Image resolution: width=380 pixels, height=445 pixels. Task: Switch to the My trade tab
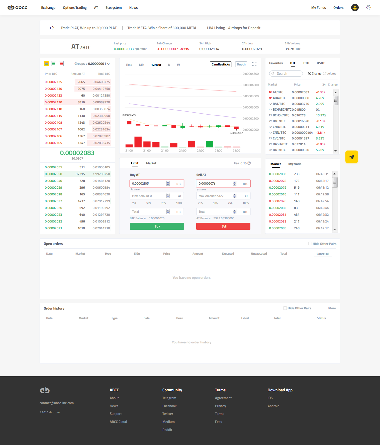295,164
